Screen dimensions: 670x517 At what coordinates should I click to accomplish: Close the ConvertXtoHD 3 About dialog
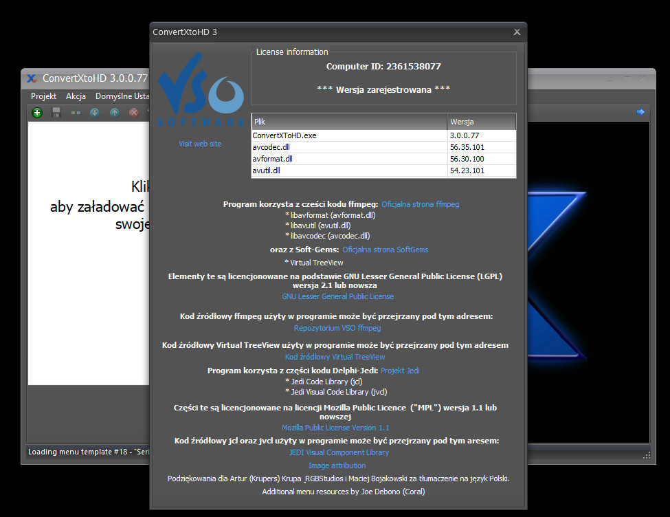click(517, 32)
